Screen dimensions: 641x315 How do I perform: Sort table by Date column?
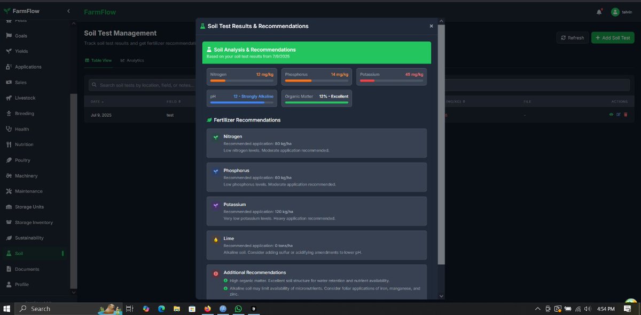pos(97,101)
